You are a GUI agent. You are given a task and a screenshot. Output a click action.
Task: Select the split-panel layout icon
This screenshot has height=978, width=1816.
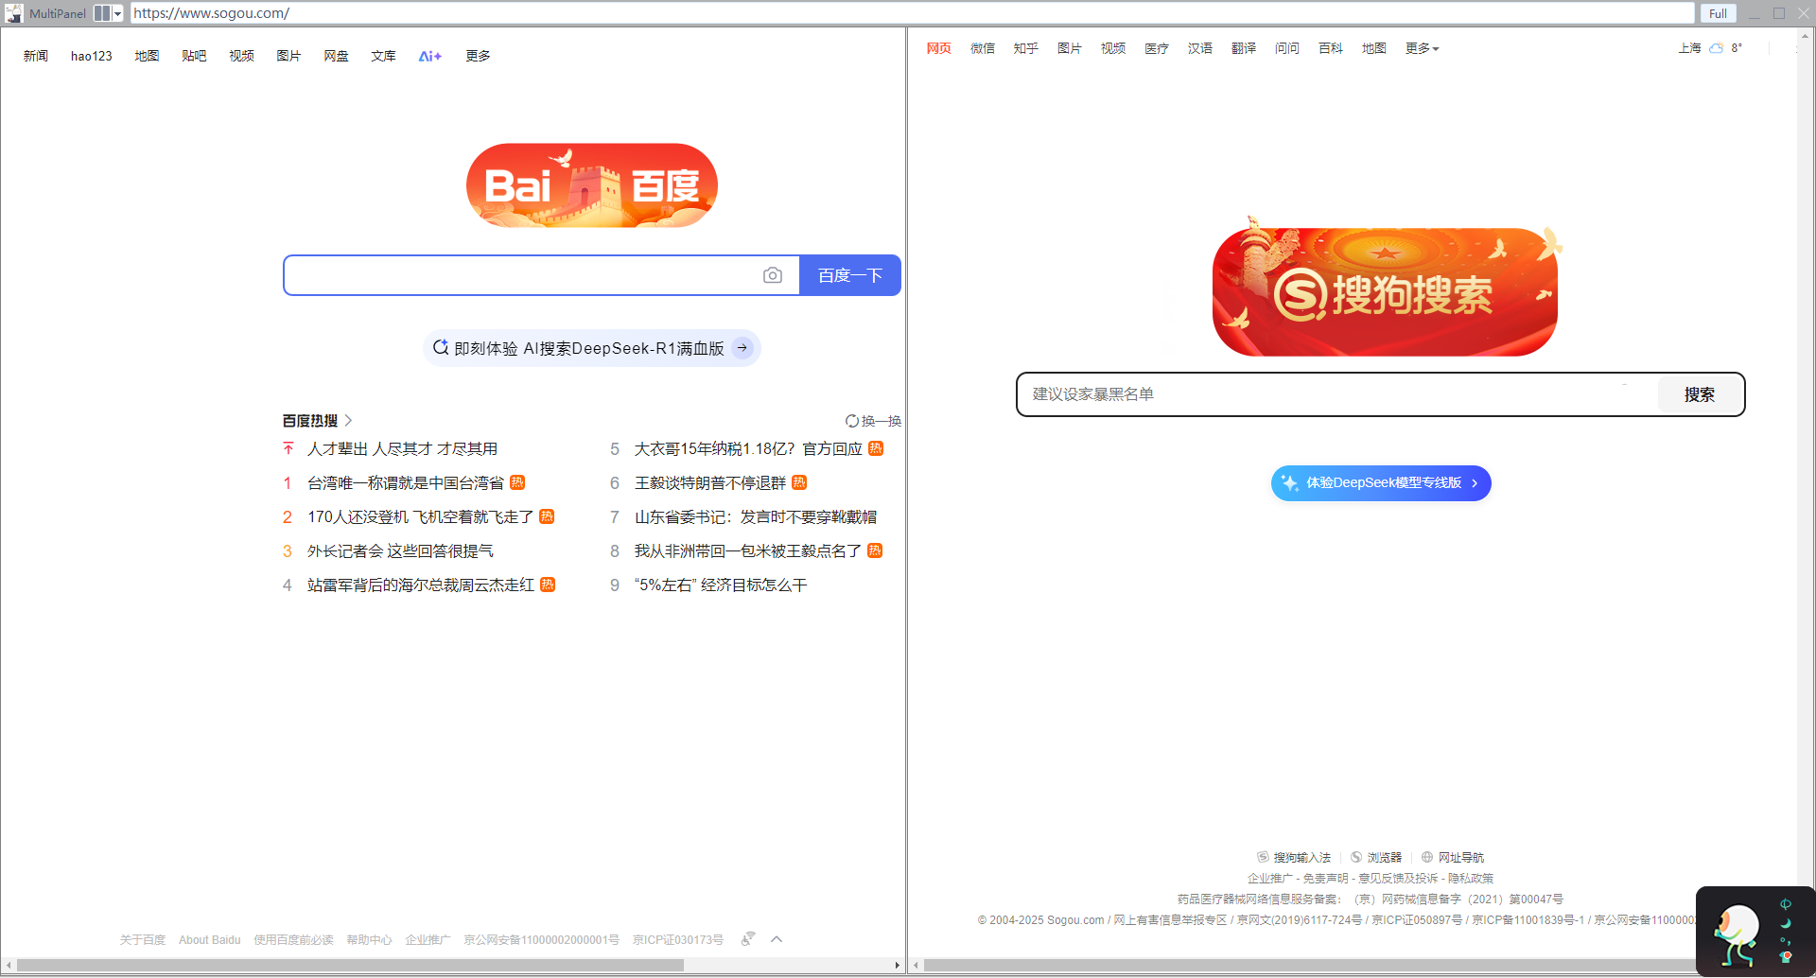102,13
